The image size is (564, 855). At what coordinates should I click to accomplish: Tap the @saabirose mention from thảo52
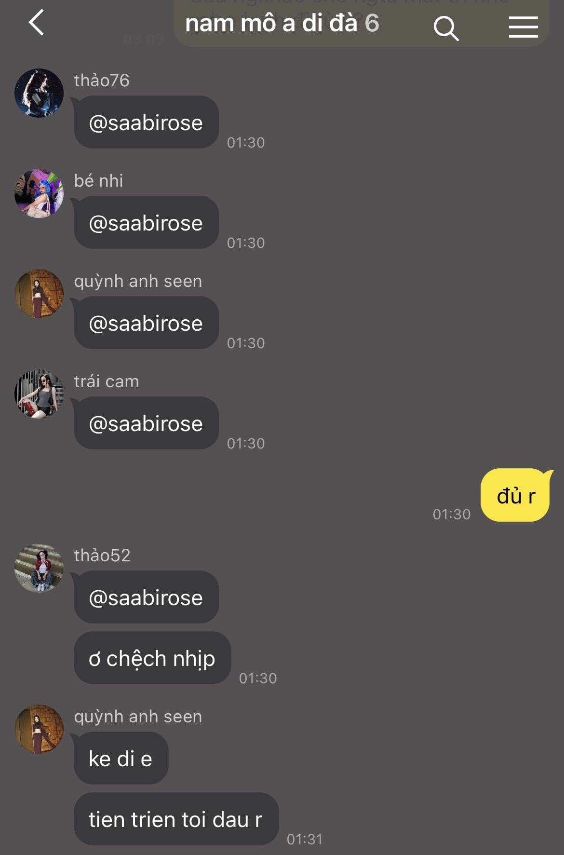146,597
